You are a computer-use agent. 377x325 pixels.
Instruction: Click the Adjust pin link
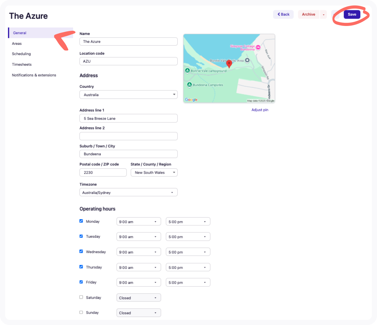pos(260,110)
